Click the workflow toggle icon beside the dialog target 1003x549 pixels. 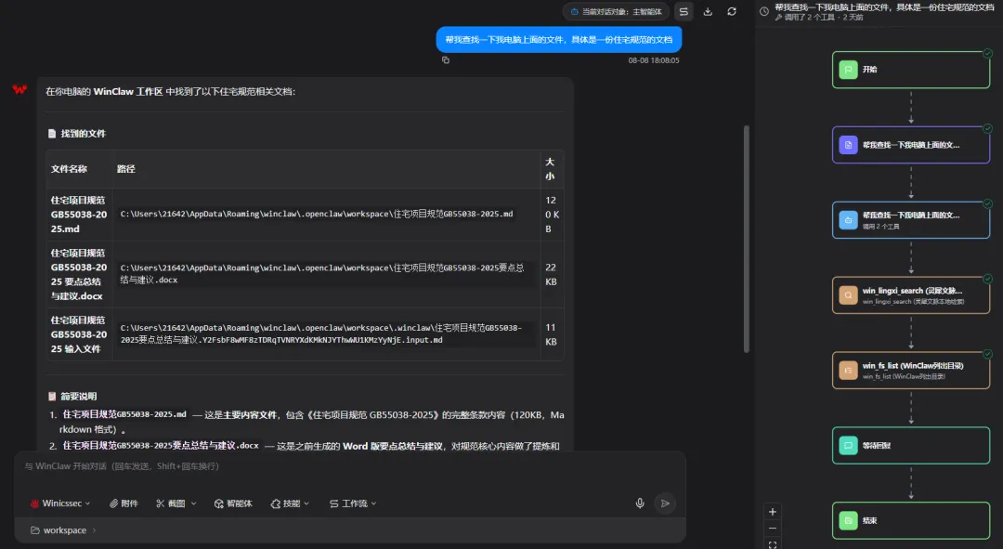684,11
